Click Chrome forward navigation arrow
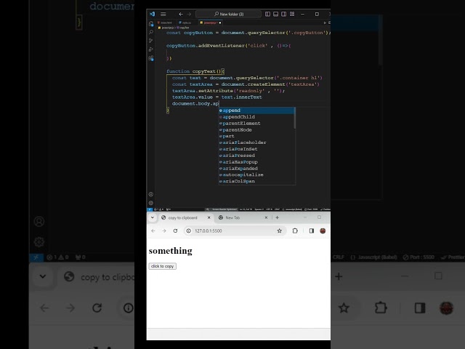The height and width of the screenshot is (349, 465). [x=164, y=231]
